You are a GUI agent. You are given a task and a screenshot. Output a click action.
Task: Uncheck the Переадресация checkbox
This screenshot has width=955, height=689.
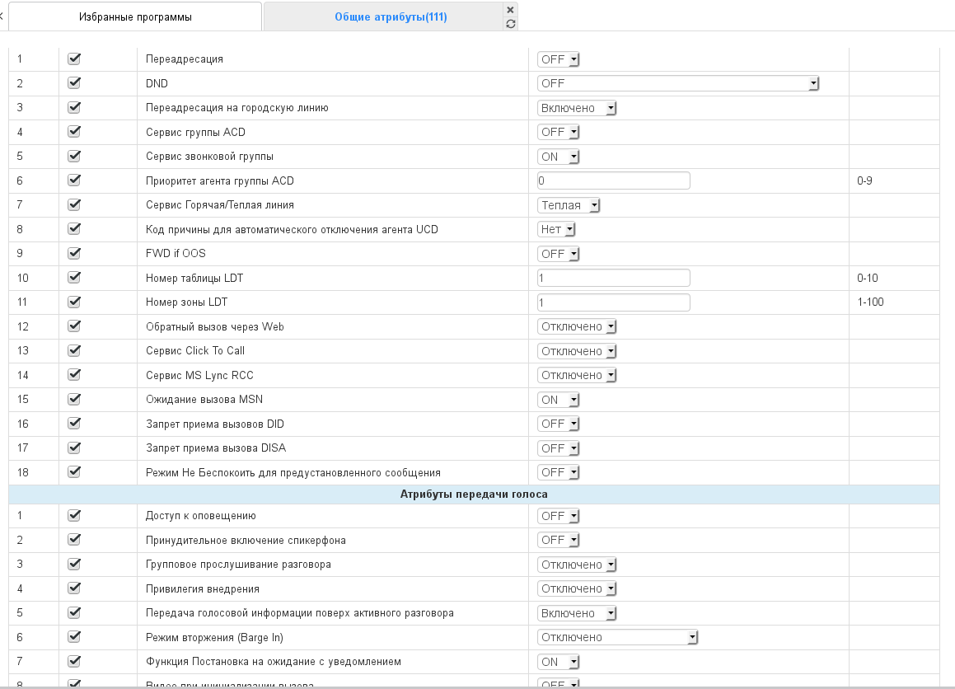tap(74, 59)
